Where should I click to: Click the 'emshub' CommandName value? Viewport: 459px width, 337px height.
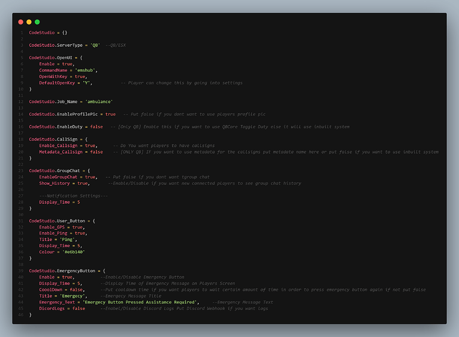click(x=86, y=70)
